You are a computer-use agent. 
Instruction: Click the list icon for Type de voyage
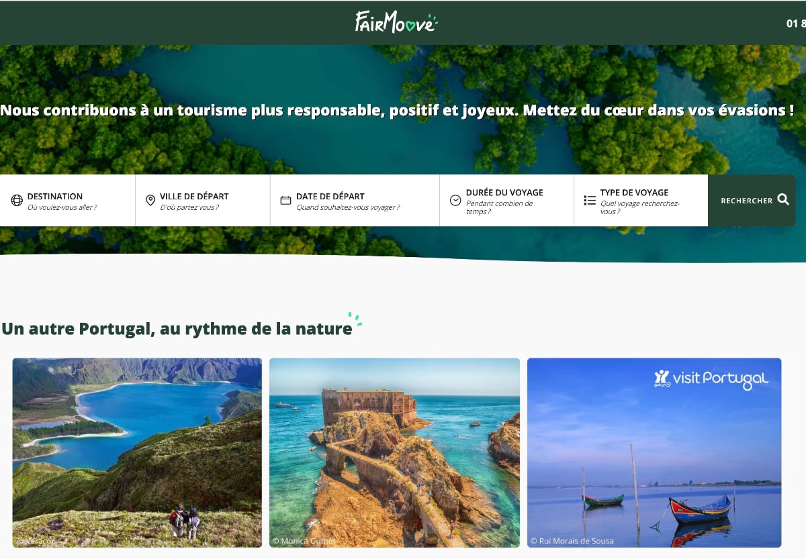coord(590,201)
